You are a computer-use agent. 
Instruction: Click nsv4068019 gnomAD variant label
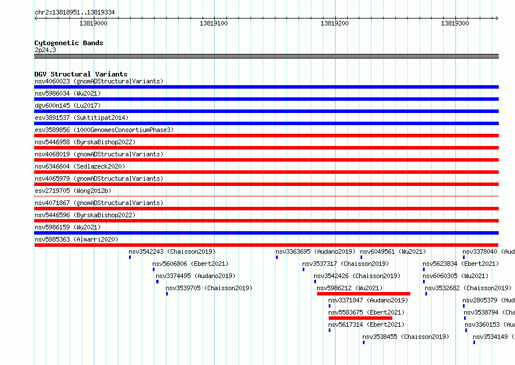pos(99,154)
